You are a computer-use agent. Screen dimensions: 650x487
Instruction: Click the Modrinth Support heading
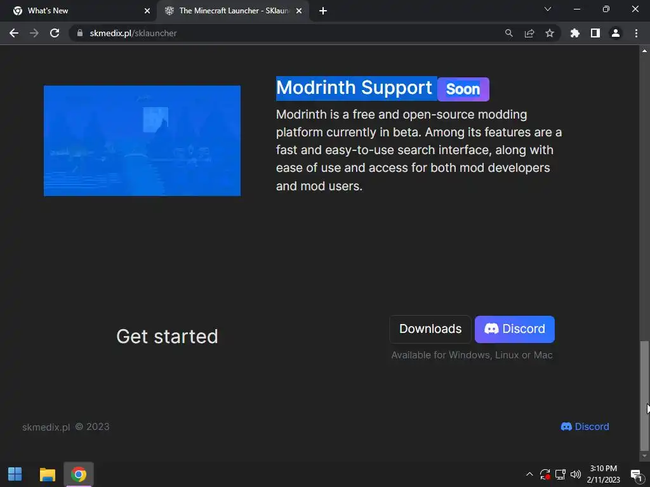pos(354,88)
